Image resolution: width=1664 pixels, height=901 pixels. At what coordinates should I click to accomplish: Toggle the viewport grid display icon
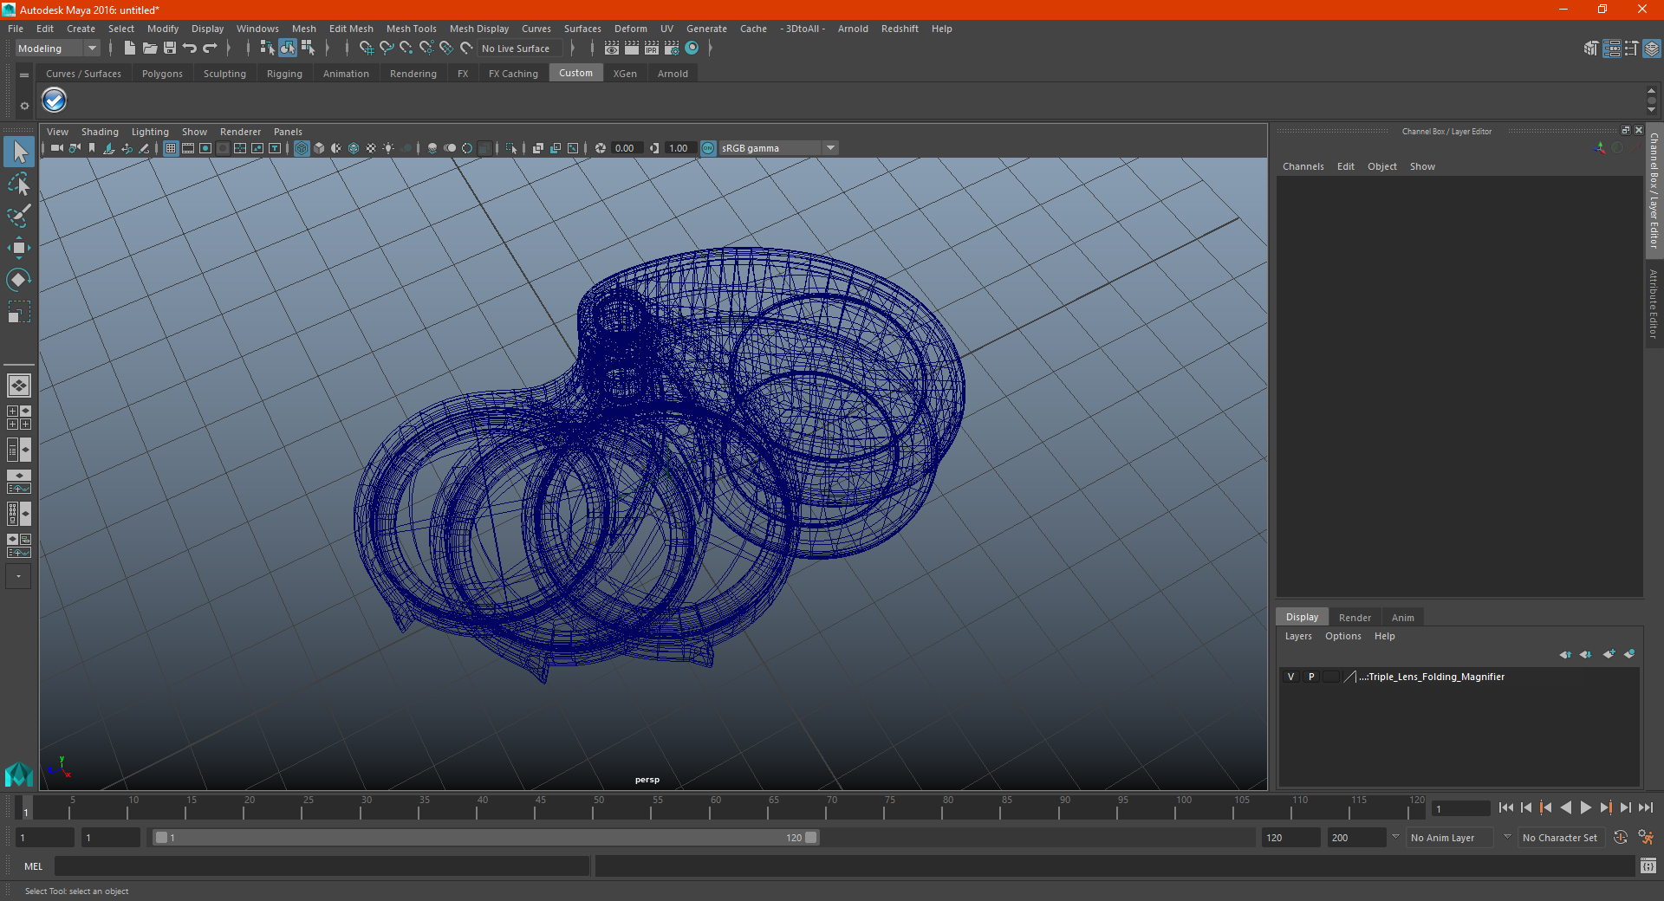pos(171,148)
